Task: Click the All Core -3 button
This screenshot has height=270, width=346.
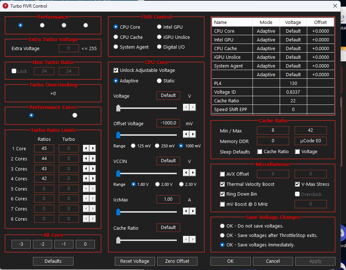Action: tap(21, 244)
